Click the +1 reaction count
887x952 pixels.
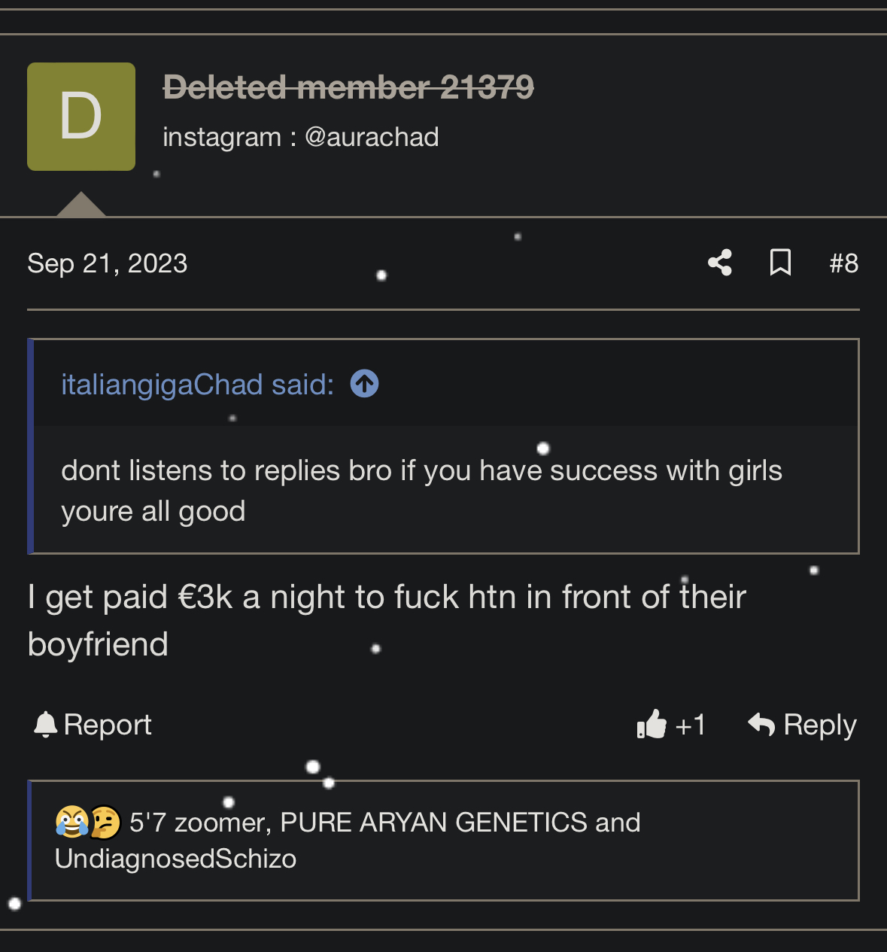coord(691,725)
